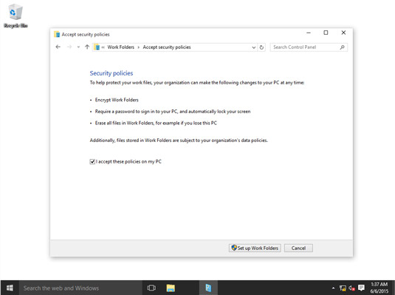Click Search the web and Windows box
This screenshot has width=395, height=295.
[x=80, y=288]
